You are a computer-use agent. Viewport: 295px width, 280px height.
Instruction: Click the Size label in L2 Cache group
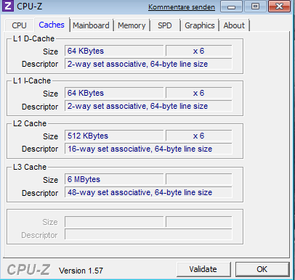click(50, 136)
